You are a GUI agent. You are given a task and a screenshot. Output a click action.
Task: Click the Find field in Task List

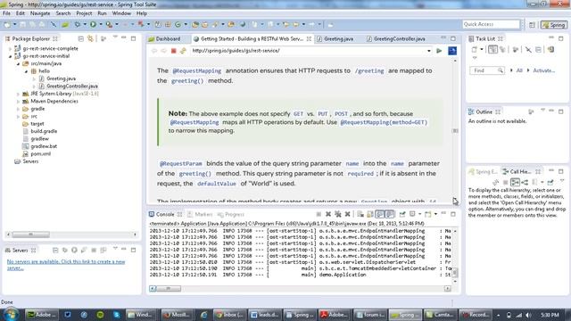point(487,70)
